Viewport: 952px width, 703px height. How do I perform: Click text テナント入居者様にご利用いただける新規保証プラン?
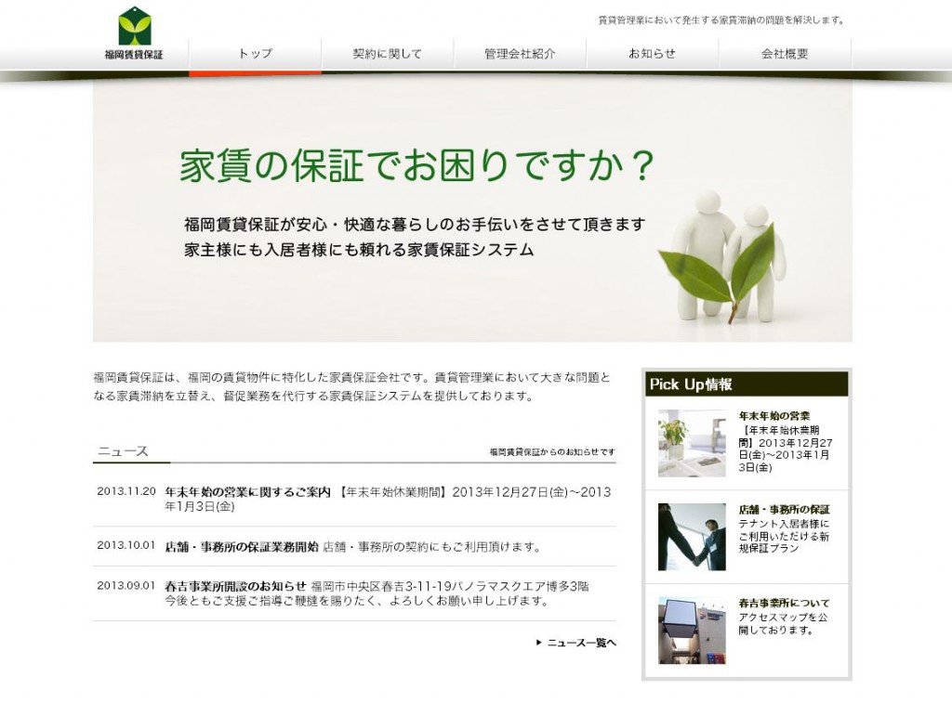click(784, 536)
